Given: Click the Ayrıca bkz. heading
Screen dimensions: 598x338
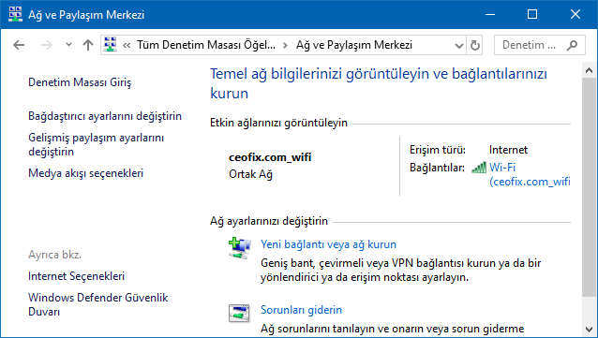Looking at the screenshot, I should click(55, 255).
